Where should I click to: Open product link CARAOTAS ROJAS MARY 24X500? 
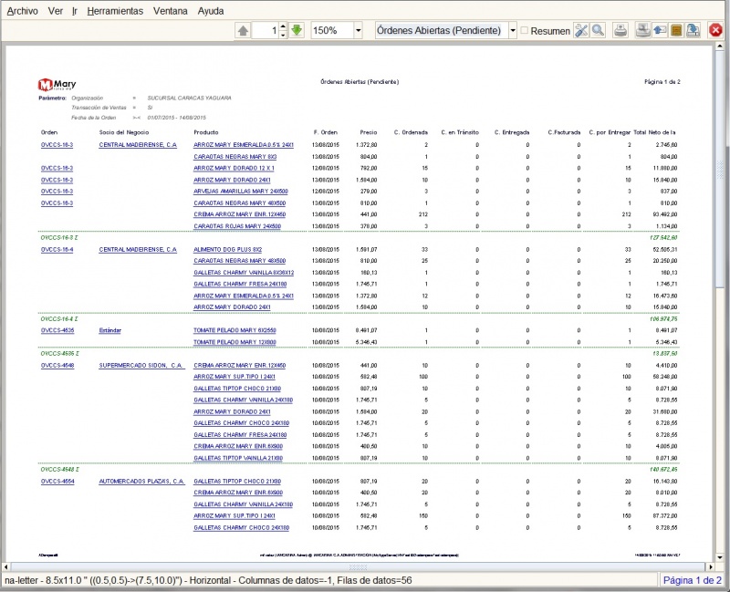(237, 226)
